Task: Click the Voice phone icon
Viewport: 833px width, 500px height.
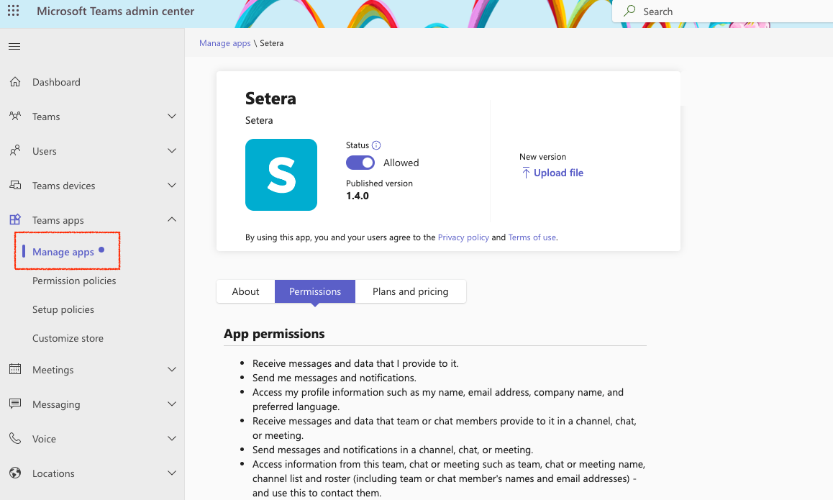Action: 15,439
